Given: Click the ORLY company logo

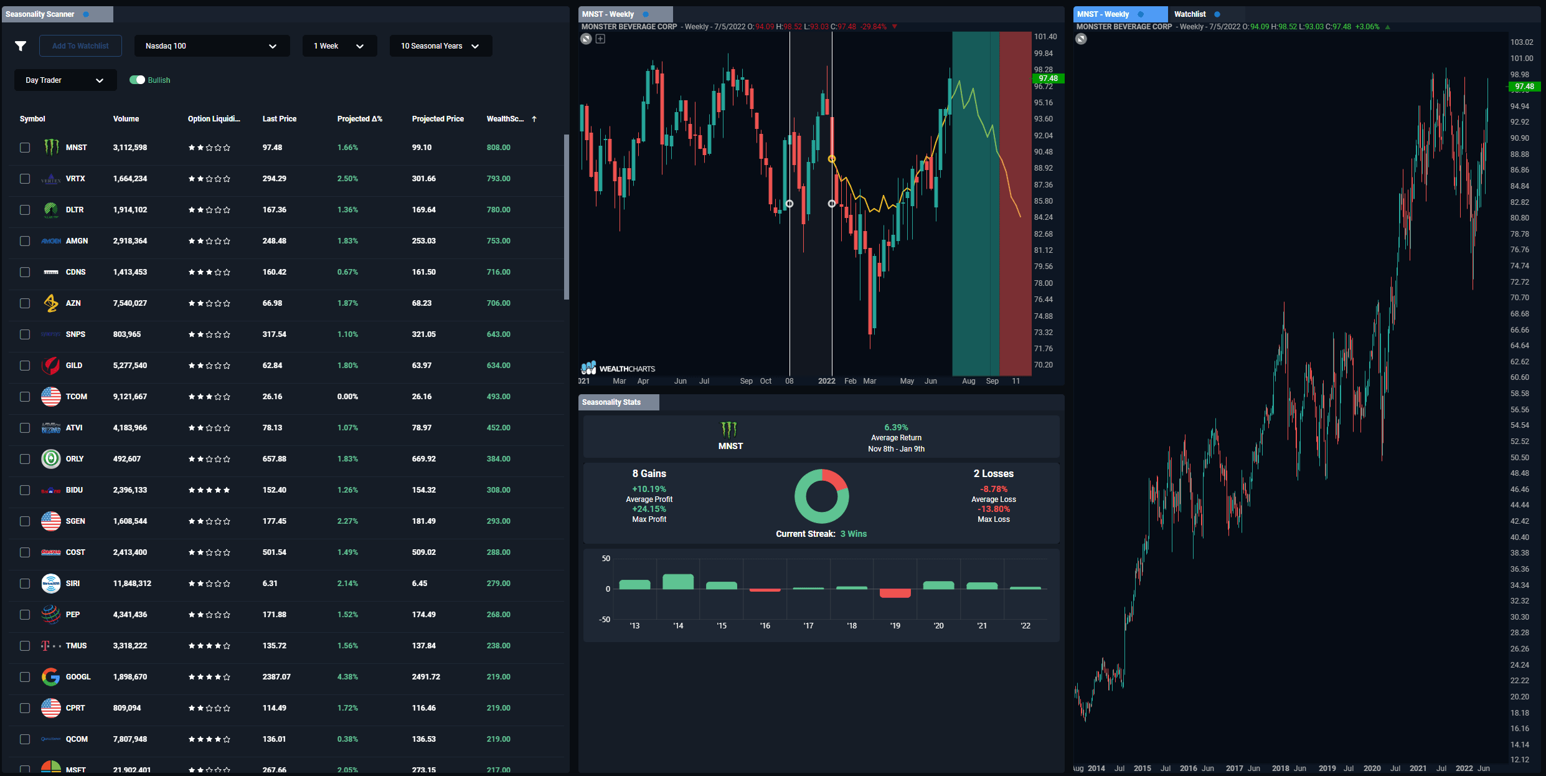Looking at the screenshot, I should coord(51,459).
